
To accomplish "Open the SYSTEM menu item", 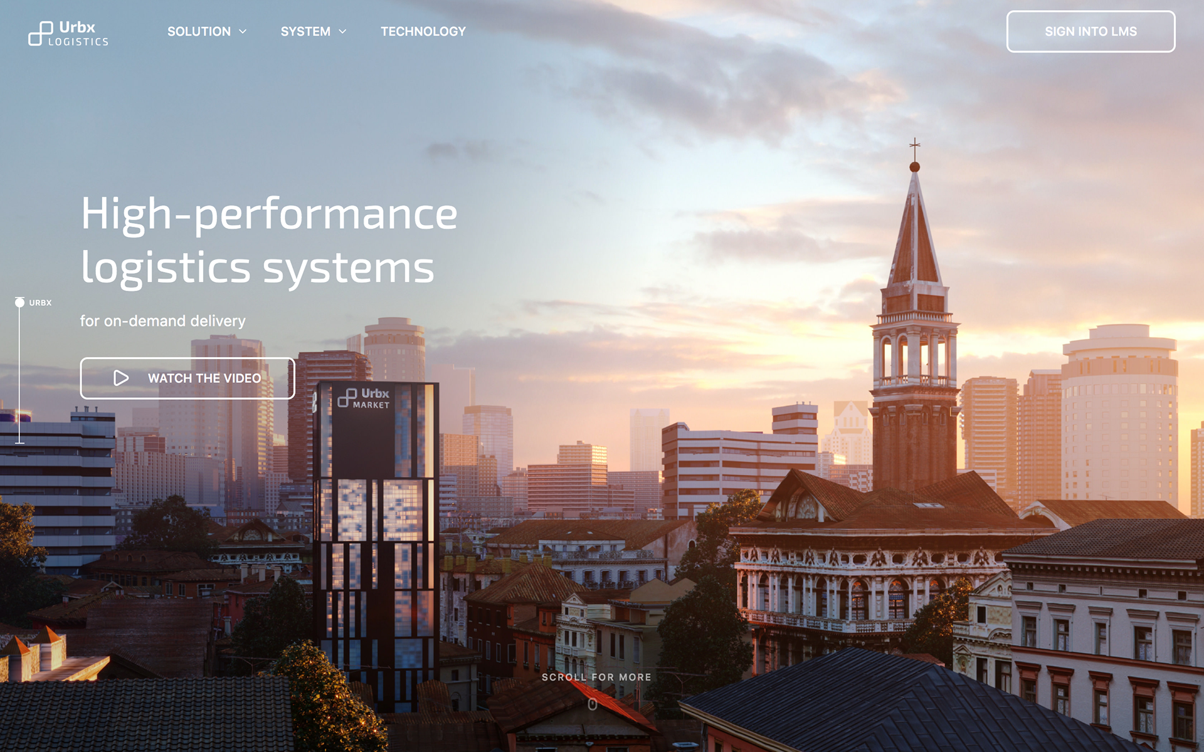I will (305, 31).
